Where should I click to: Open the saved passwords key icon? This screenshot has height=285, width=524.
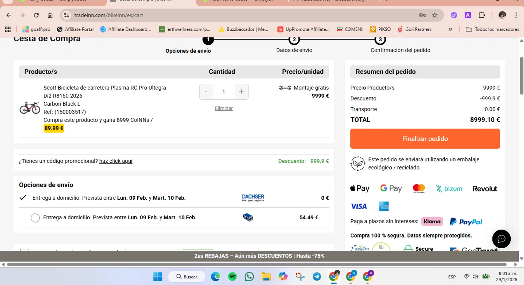coord(422,15)
